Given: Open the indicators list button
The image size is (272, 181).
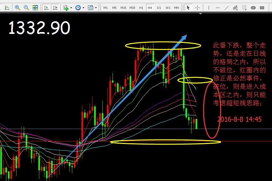Looking at the screenshot, I should pyautogui.click(x=66, y=8).
